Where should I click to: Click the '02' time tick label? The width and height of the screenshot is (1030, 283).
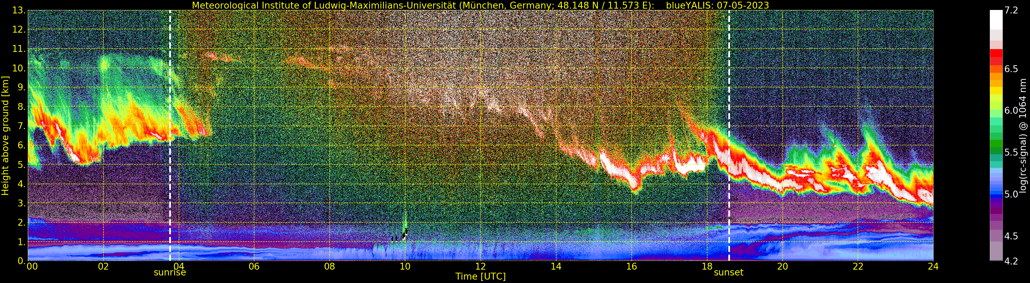pos(103,267)
